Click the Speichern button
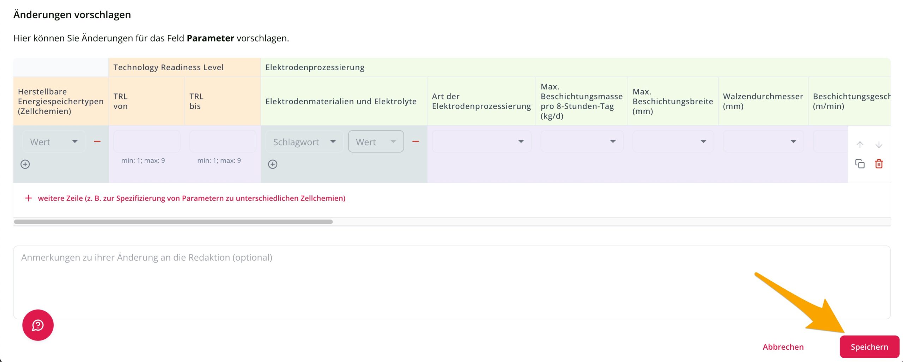The height and width of the screenshot is (362, 903). click(x=869, y=347)
